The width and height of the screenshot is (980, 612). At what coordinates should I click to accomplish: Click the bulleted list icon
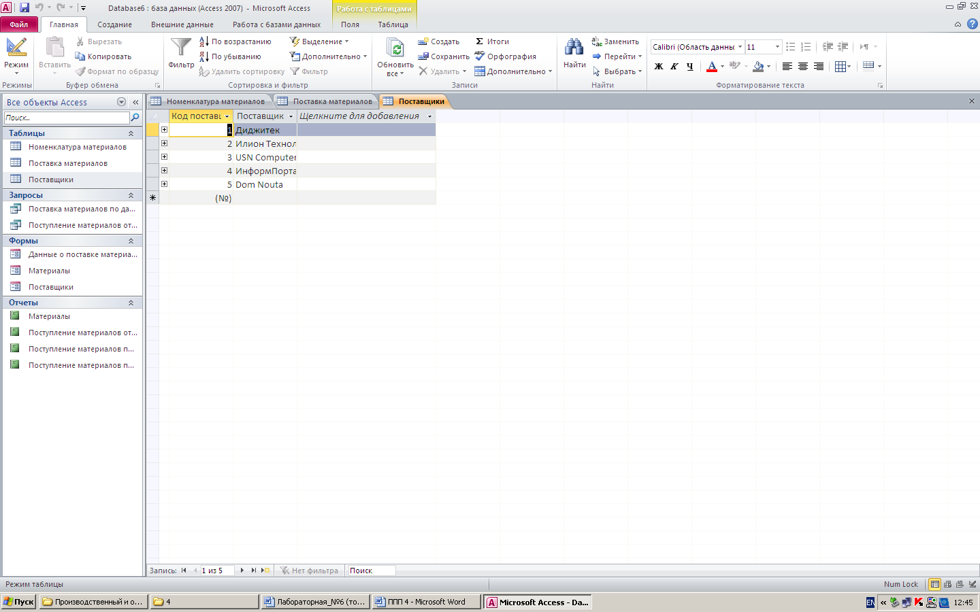click(790, 47)
